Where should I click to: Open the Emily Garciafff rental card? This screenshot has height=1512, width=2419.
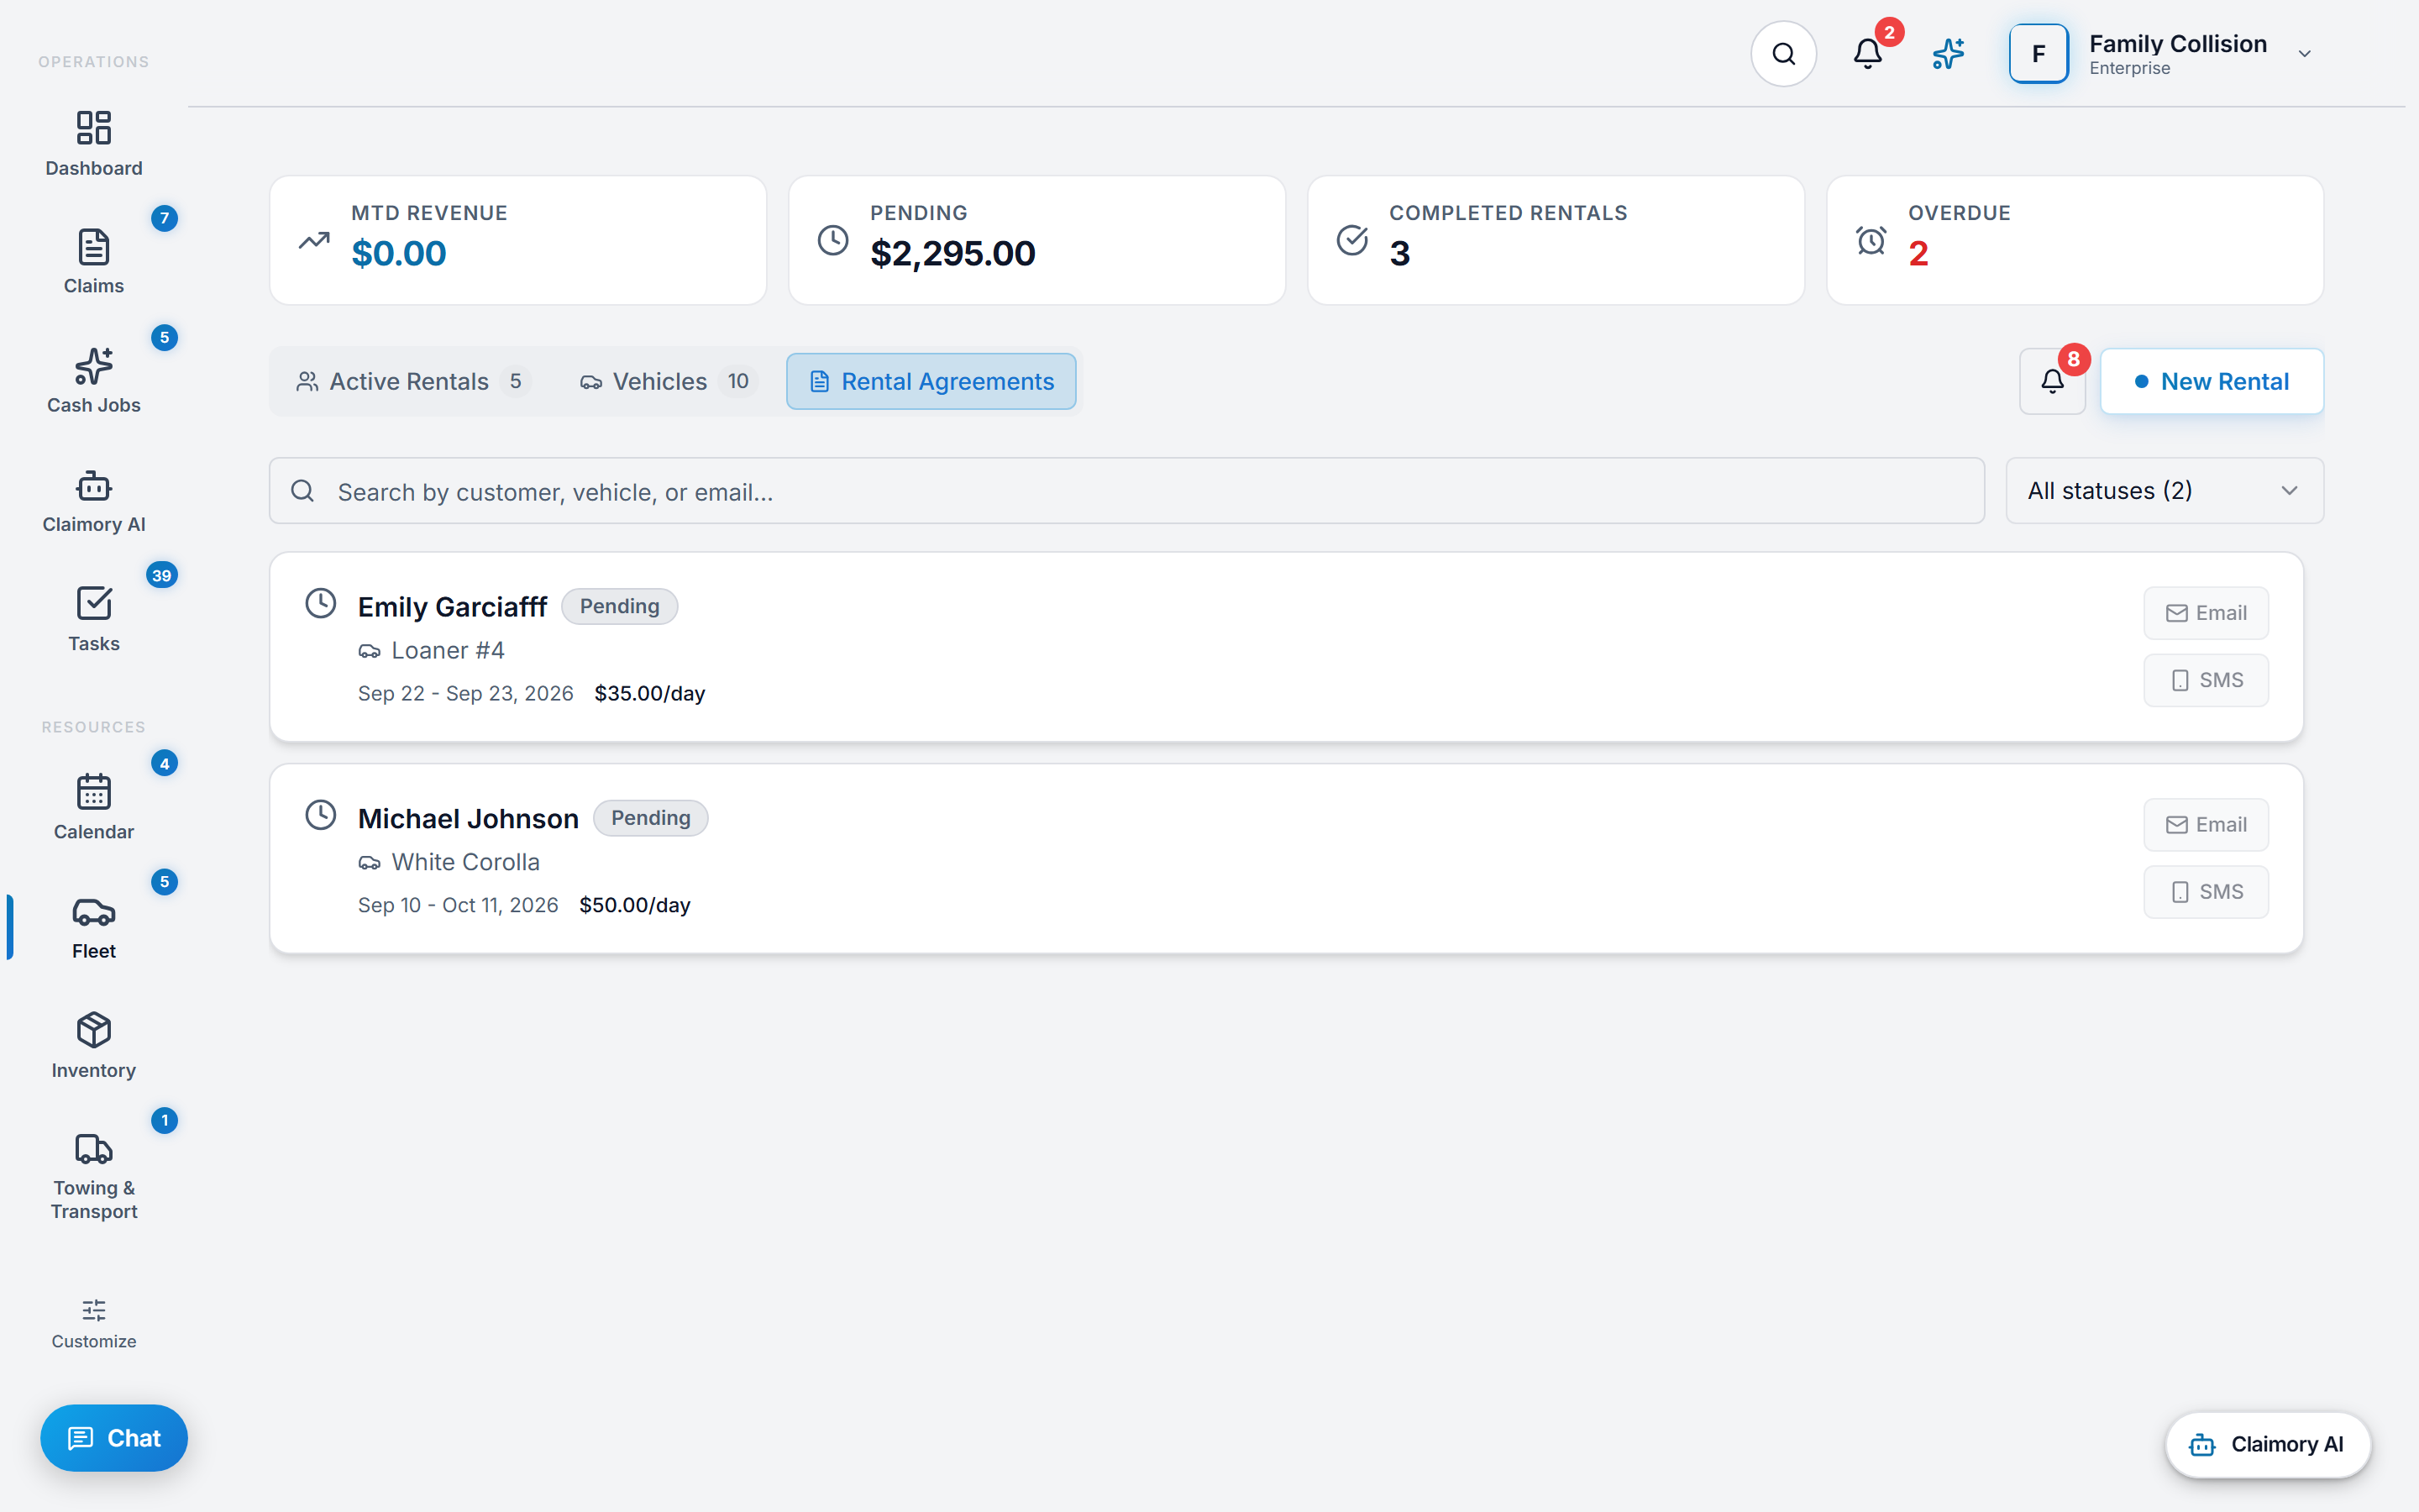(x=1287, y=647)
